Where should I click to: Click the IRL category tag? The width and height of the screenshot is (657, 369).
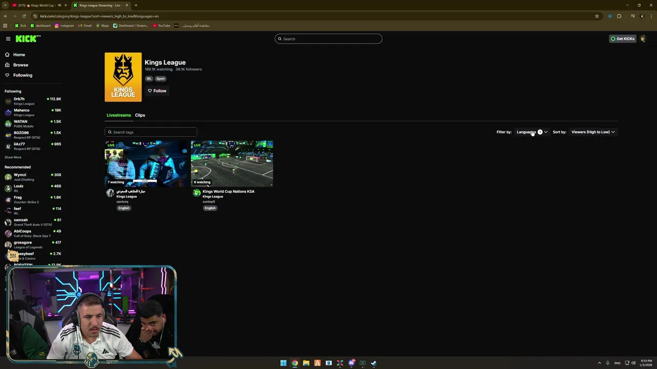tap(149, 78)
